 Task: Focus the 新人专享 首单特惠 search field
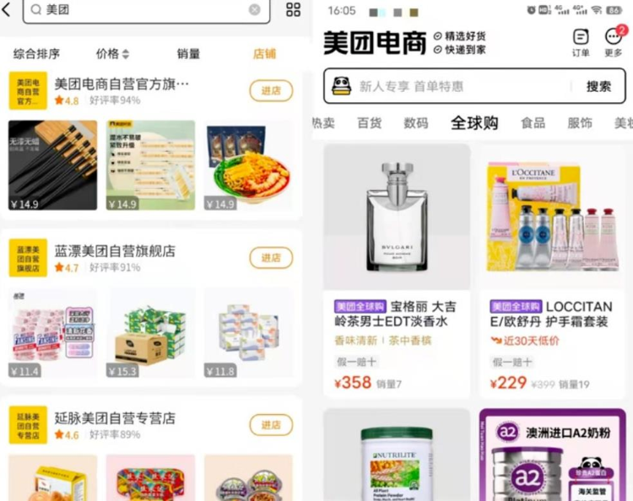411,86
